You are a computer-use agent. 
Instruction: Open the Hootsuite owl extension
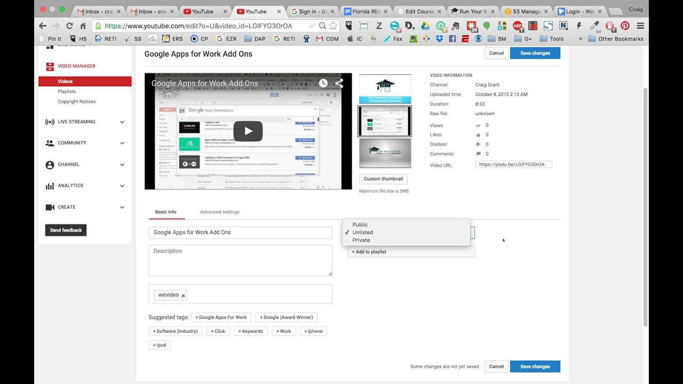348,26
